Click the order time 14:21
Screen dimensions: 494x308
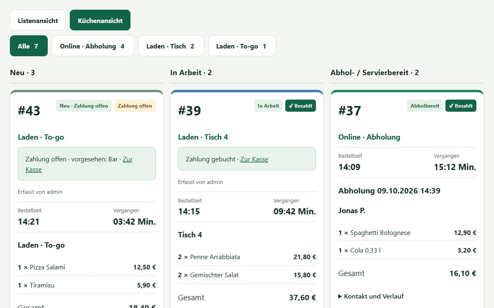[x=29, y=222]
